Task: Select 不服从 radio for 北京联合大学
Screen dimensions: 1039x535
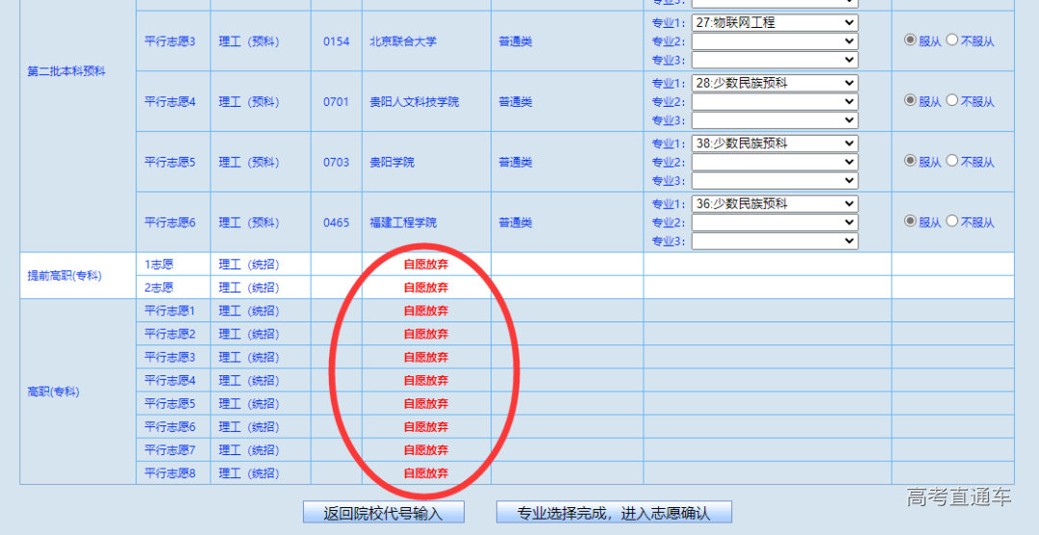Action: [952, 40]
